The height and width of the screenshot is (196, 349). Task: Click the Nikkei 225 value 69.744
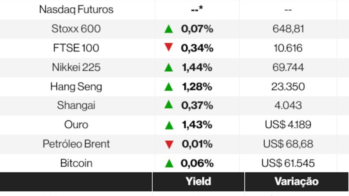[x=288, y=67]
